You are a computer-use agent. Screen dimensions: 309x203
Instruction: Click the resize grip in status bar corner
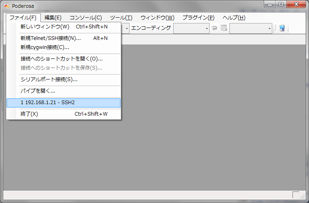click(x=302, y=196)
